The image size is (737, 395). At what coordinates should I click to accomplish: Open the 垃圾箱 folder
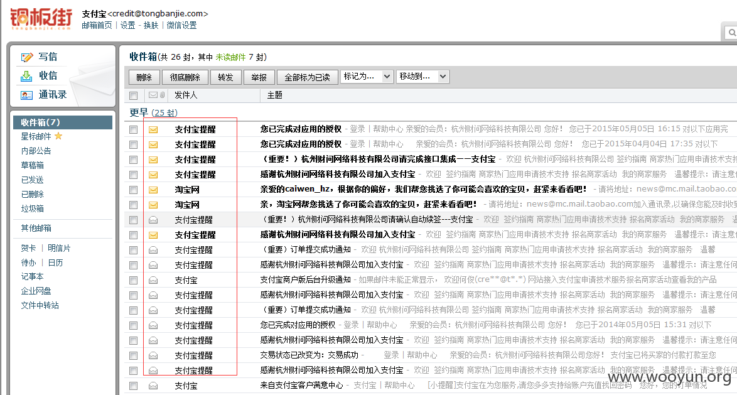33,208
